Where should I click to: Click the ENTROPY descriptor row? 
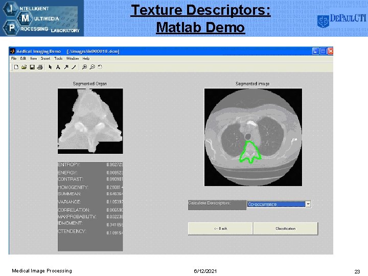90,165
